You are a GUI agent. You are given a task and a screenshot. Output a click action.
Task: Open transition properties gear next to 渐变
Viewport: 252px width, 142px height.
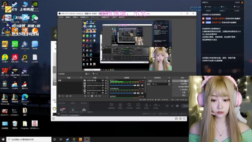[x=169, y=81]
